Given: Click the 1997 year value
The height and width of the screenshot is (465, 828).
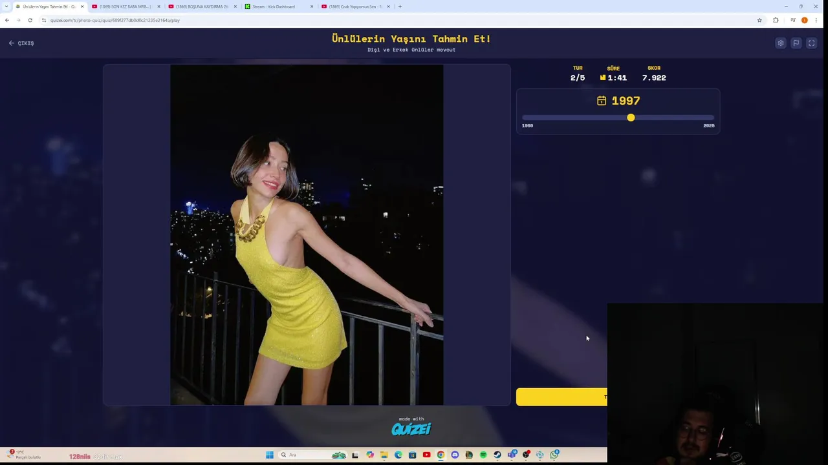Looking at the screenshot, I should point(626,101).
